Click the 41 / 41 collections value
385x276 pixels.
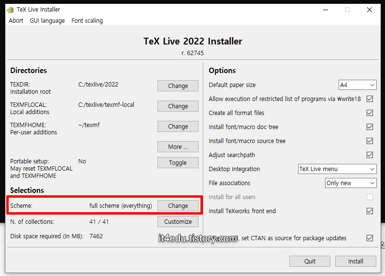pos(99,222)
